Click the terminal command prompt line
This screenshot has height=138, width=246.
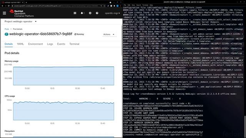(163, 135)
